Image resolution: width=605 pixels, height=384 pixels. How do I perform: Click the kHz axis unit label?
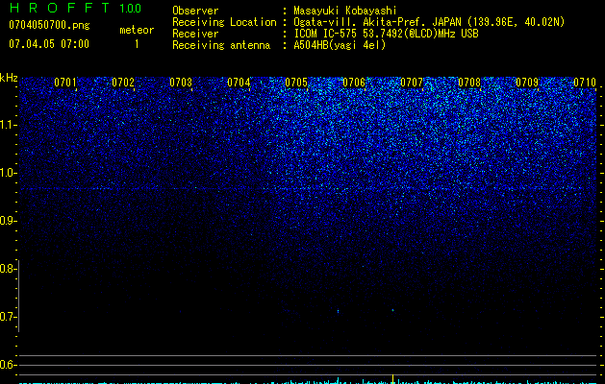click(x=9, y=78)
